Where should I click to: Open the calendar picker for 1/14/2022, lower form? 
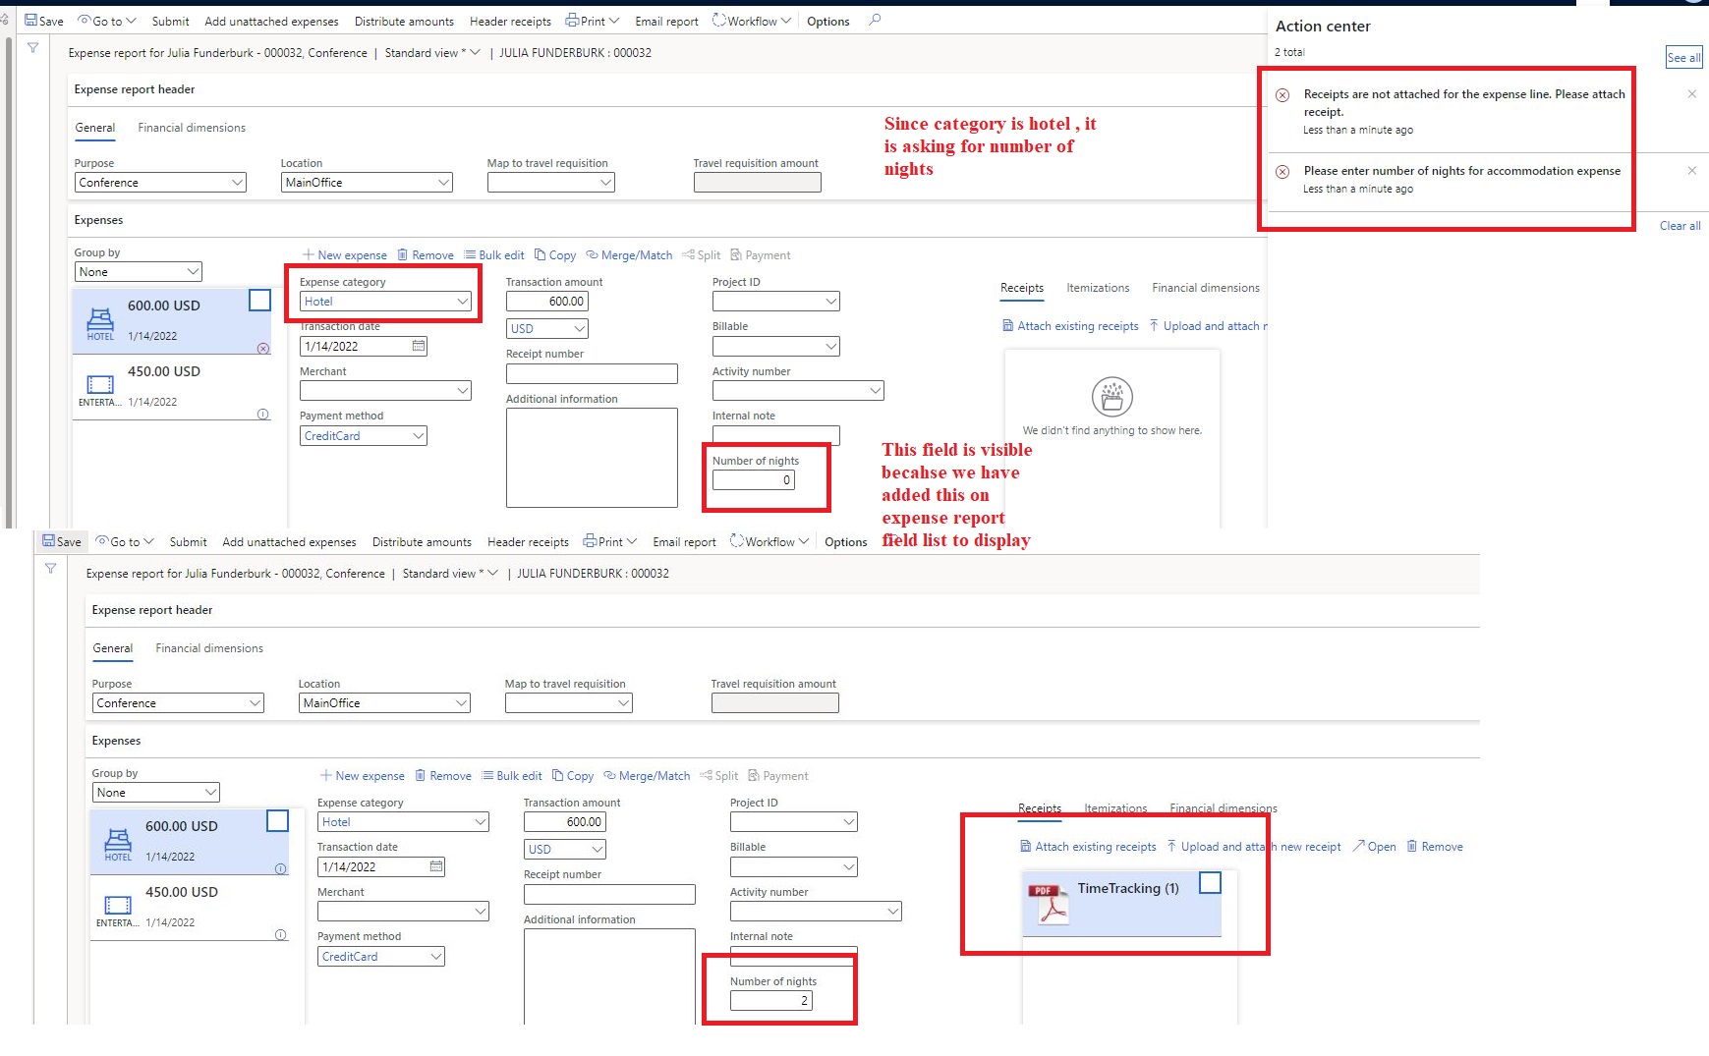pyautogui.click(x=436, y=866)
